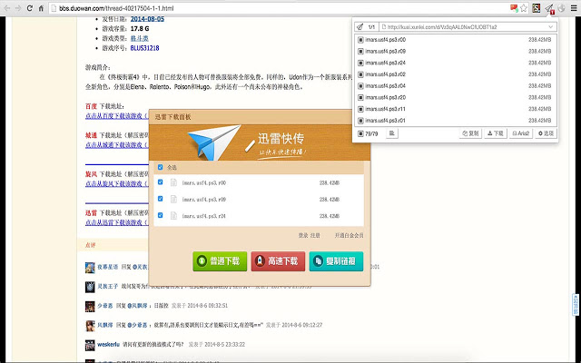Expand the kuai.xunlei.com URL dropdown arrow
The width and height of the screenshot is (581, 363).
[551, 27]
